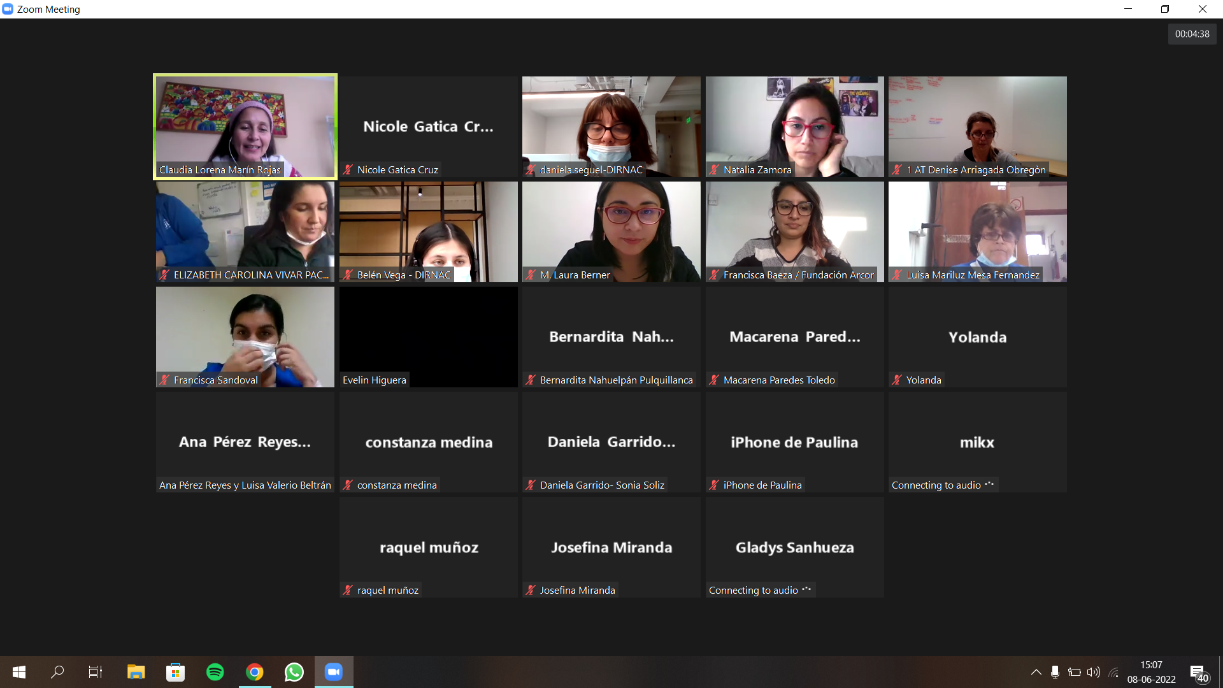Open Task View on taskbar

point(96,672)
